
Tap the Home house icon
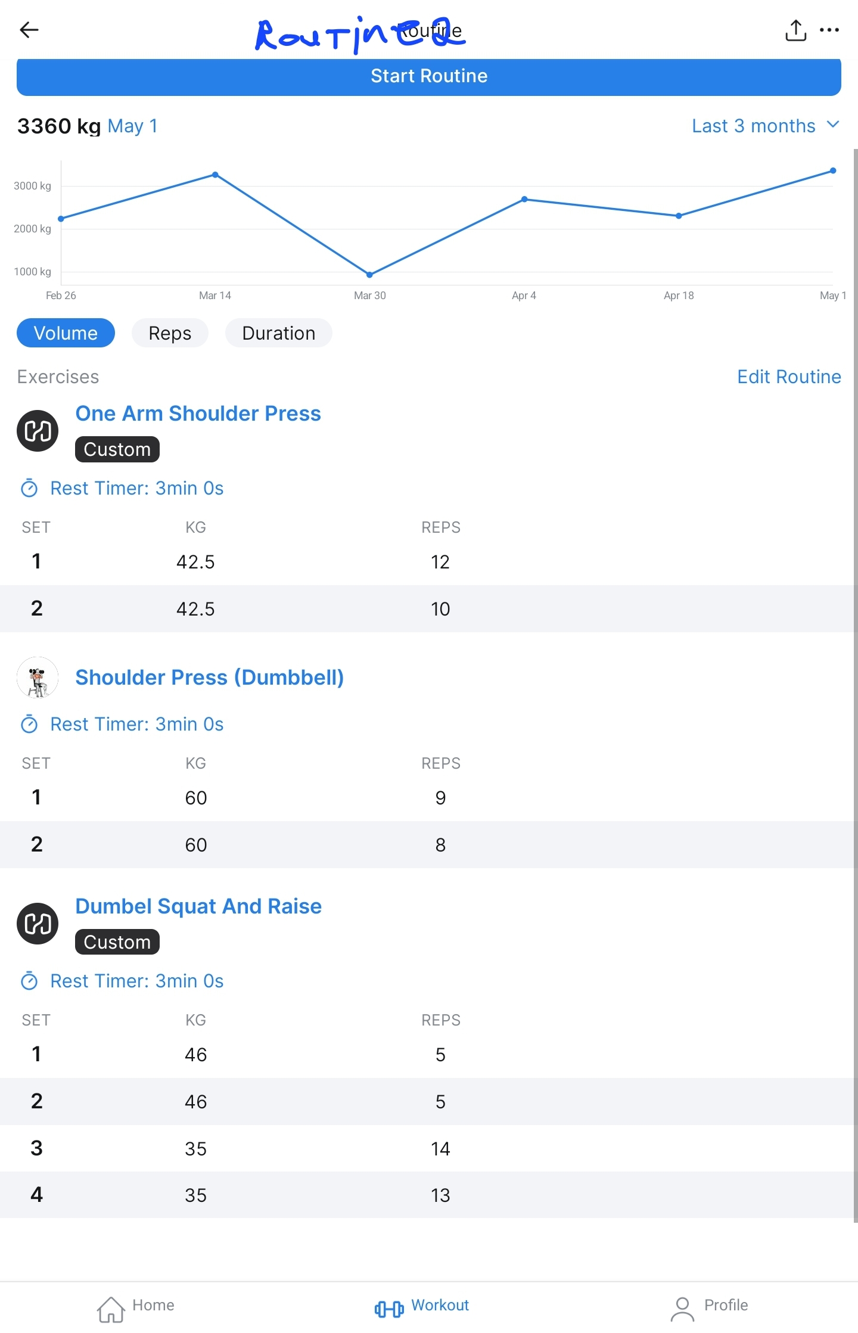tap(111, 1309)
